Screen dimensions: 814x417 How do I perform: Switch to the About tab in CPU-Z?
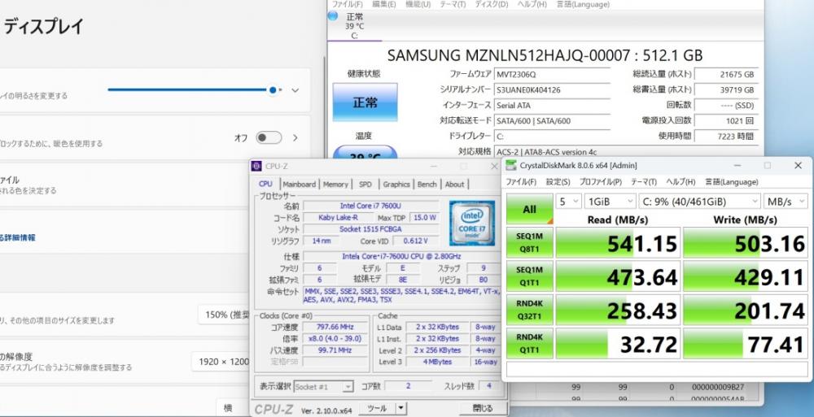(x=454, y=185)
